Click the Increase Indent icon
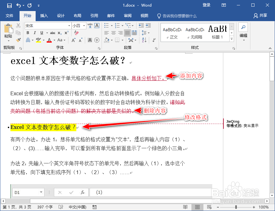The image size is (275, 211). [148, 26]
